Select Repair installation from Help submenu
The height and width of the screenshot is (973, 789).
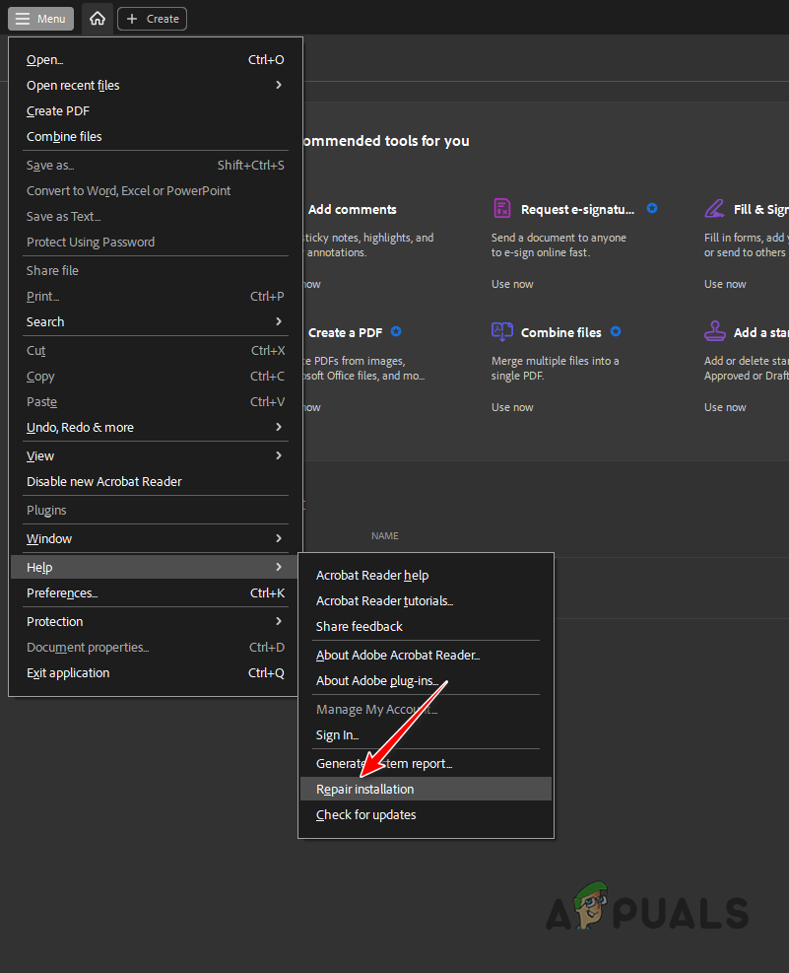pyautogui.click(x=364, y=788)
